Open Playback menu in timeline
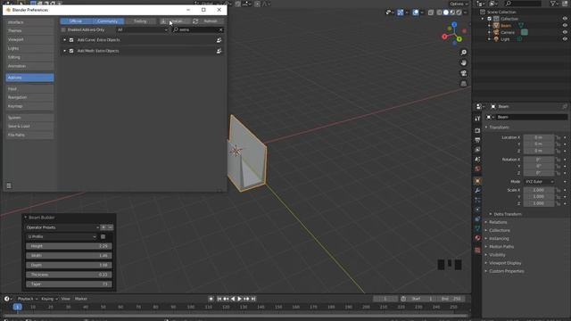Viewport: 571px width, 321px height. [28, 299]
